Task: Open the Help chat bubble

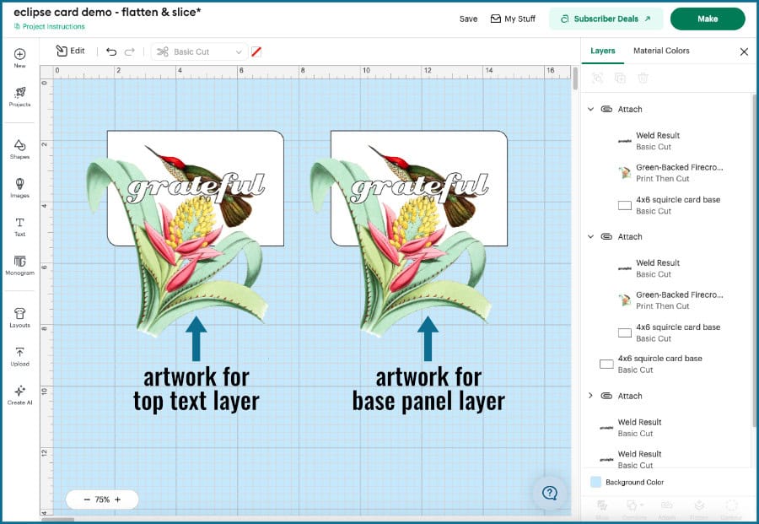Action: point(549,493)
